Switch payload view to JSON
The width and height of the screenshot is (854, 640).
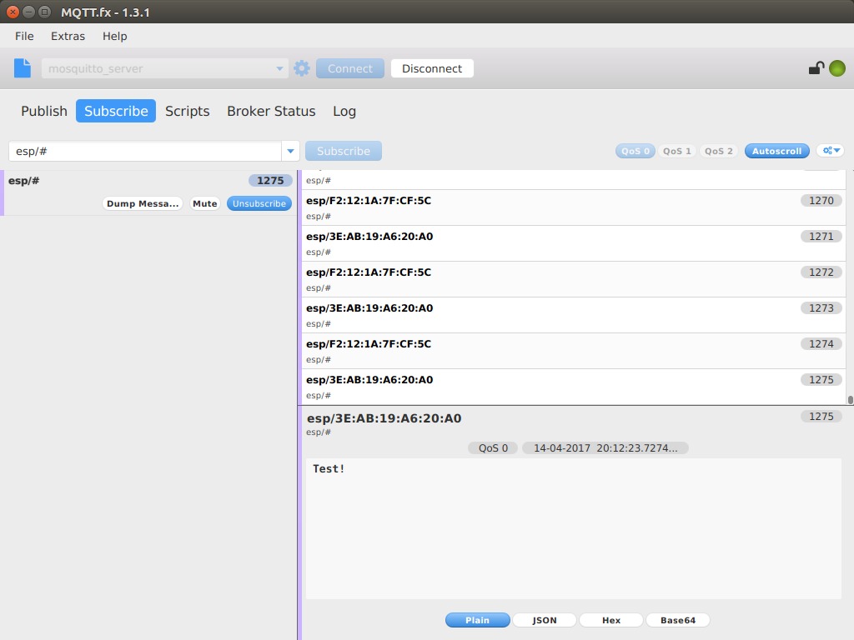pos(544,620)
